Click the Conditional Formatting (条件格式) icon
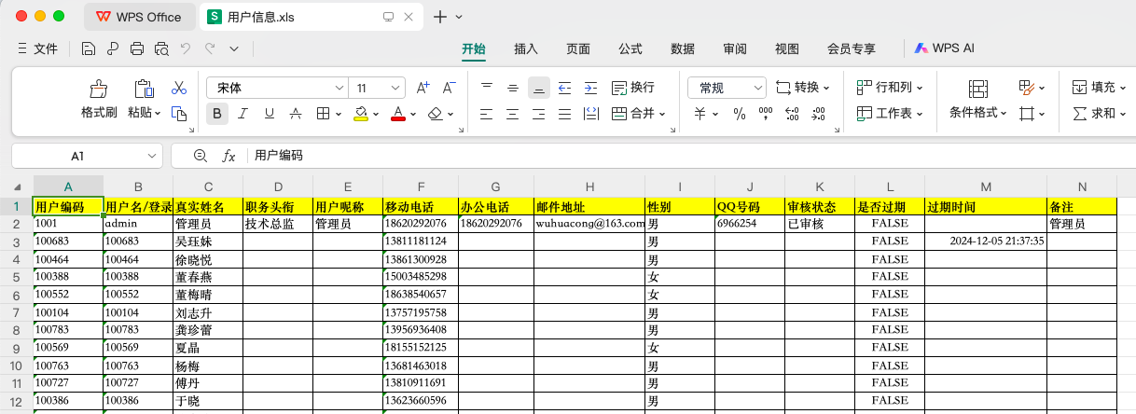The width and height of the screenshot is (1136, 414). point(977,89)
